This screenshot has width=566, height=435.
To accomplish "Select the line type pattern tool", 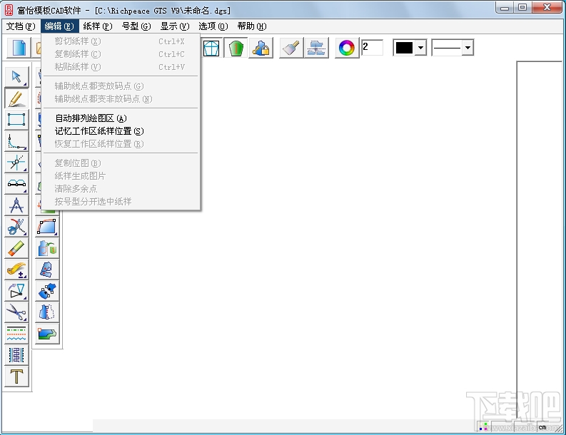I will [16, 334].
